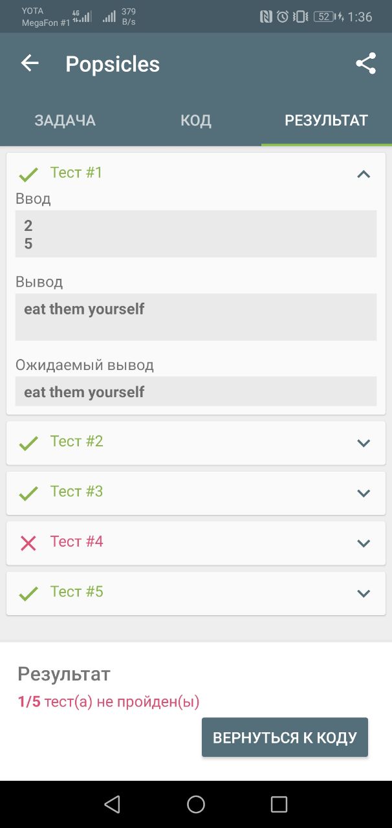Expand failed Тест #4 chevron
Screen dimensions: 392x828
(364, 543)
